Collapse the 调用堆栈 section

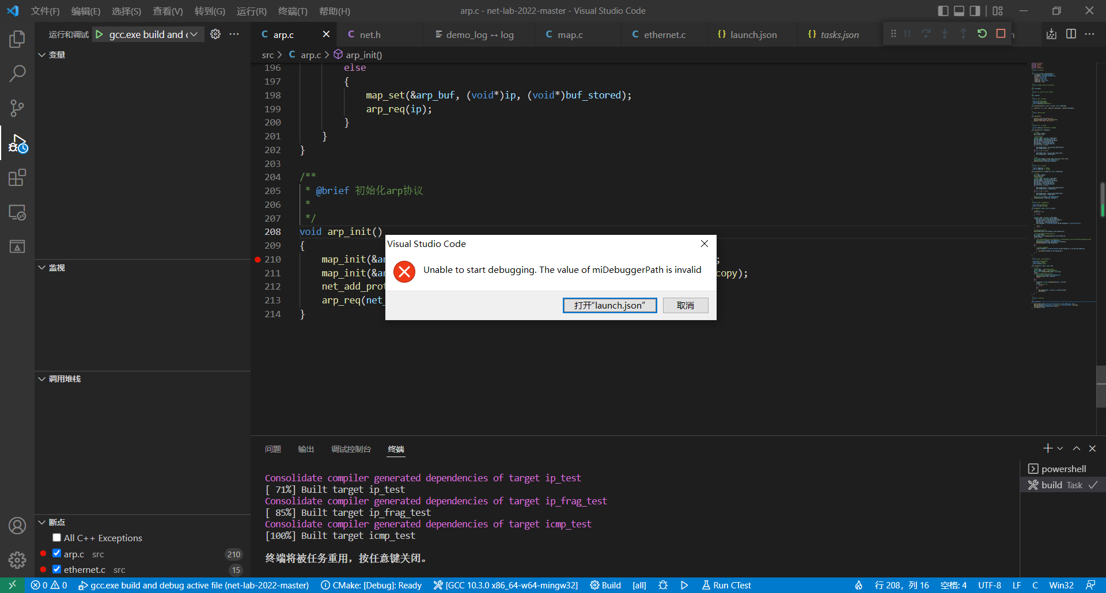pyautogui.click(x=142, y=379)
